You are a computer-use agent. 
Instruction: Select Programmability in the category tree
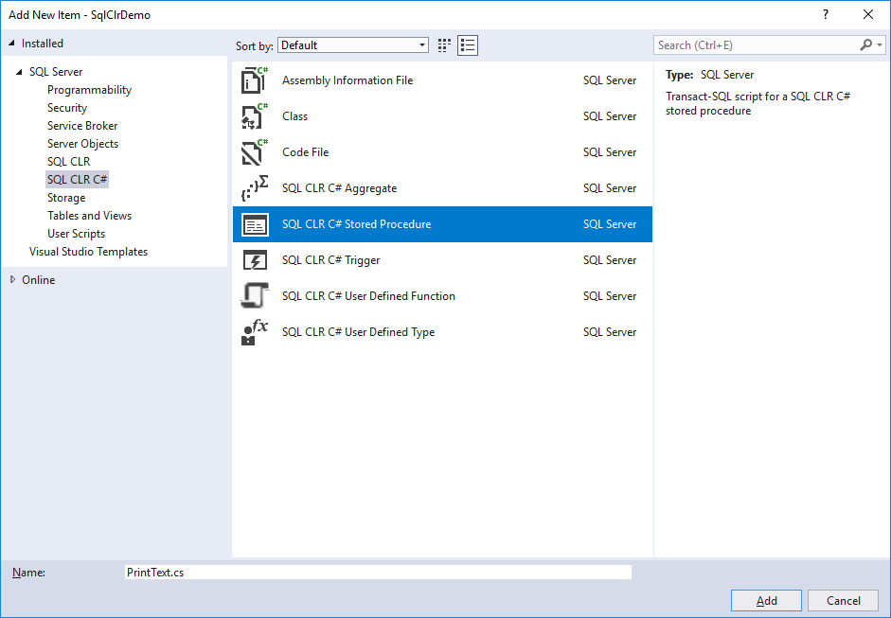click(89, 90)
